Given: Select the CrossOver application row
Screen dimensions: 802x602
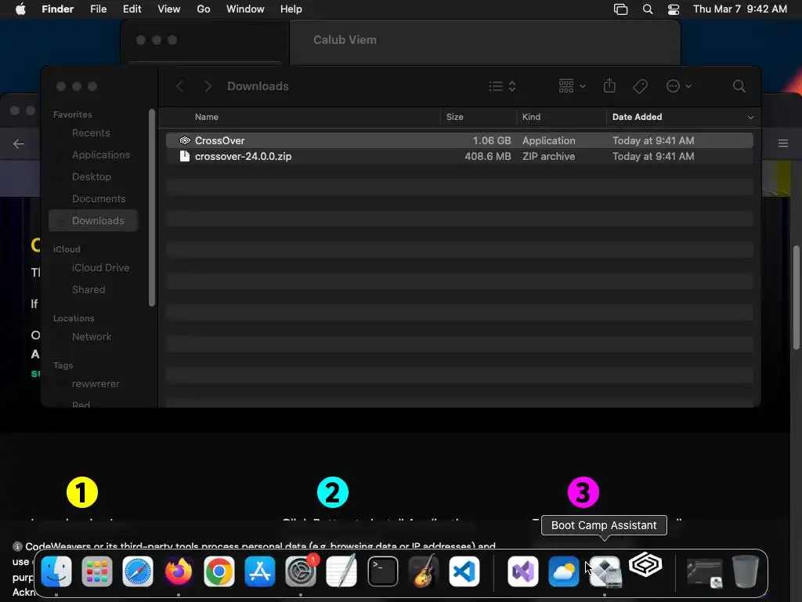Looking at the screenshot, I should [459, 140].
